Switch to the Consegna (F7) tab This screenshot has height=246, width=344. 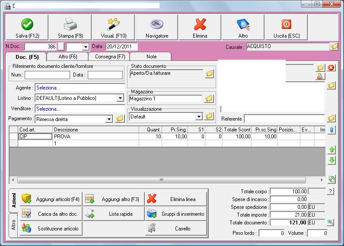coord(109,57)
